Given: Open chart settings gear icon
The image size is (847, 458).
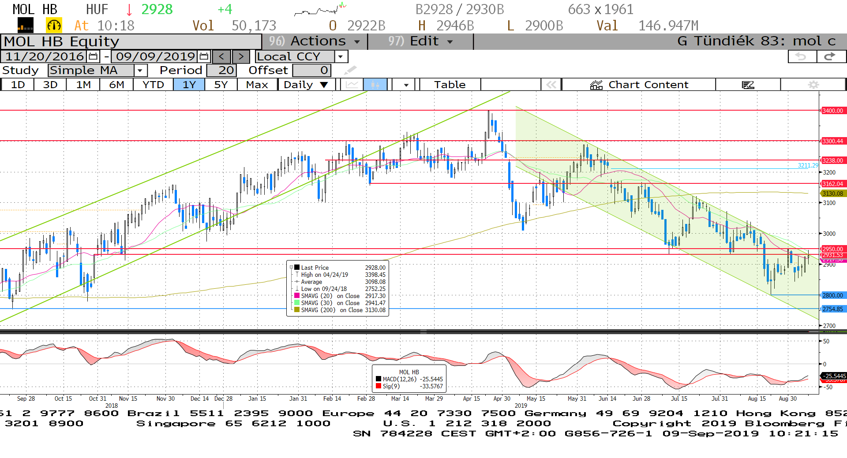Looking at the screenshot, I should coord(813,85).
